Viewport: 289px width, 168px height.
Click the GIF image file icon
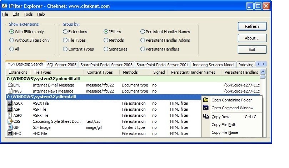click(x=10, y=127)
